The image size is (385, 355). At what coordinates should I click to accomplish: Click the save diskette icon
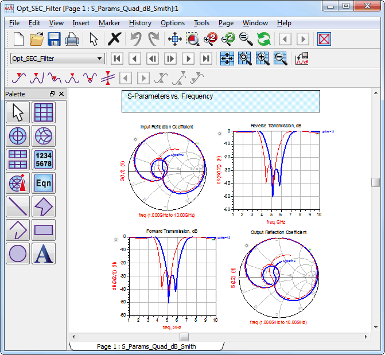54,39
